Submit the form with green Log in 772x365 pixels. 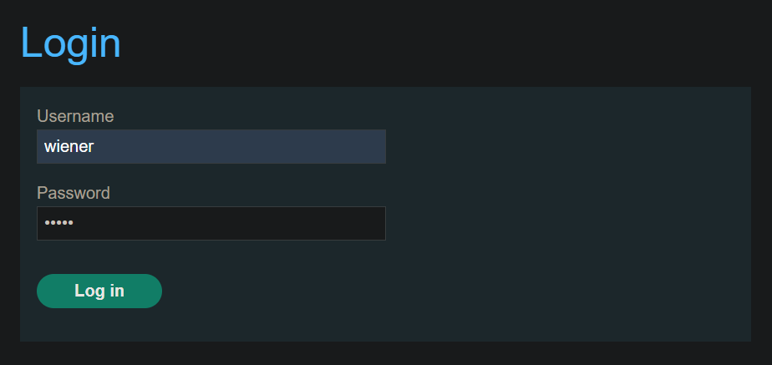(99, 291)
